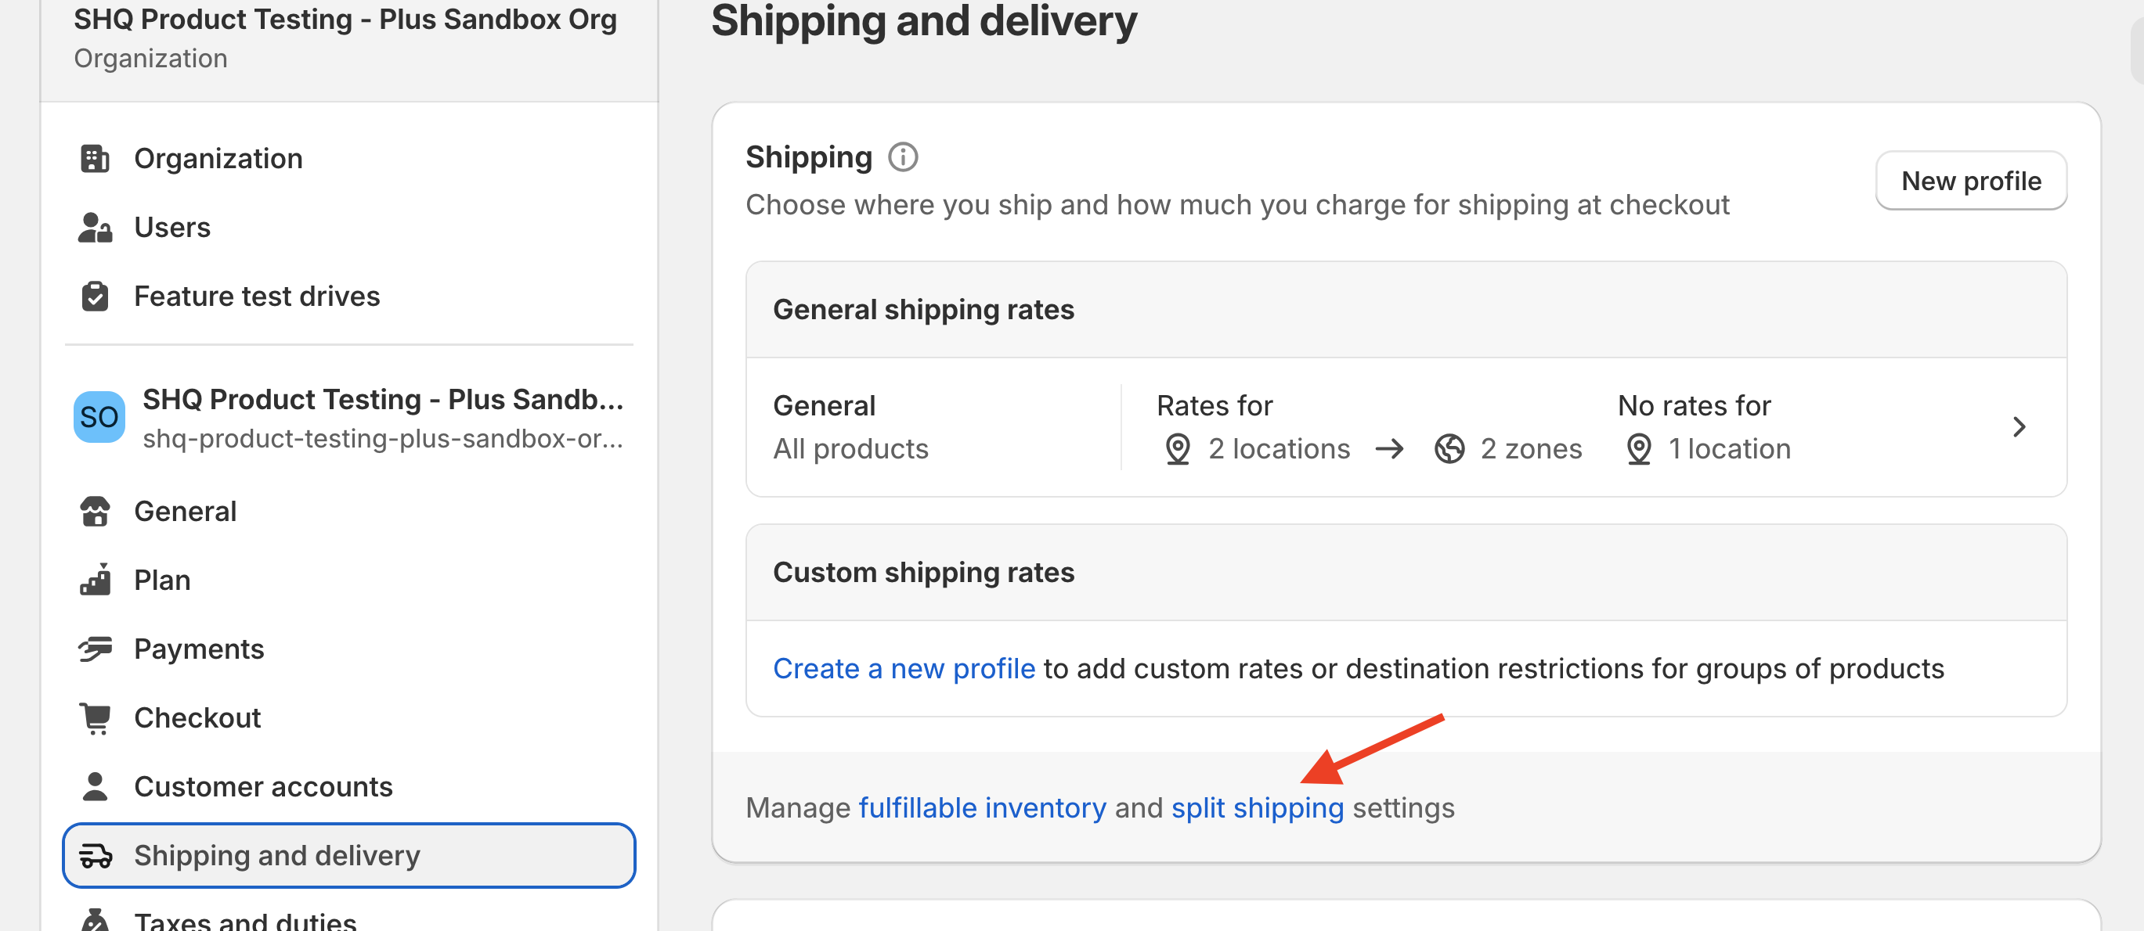Go to Taxes and duties settings
This screenshot has width=2144, height=931.
(244, 920)
